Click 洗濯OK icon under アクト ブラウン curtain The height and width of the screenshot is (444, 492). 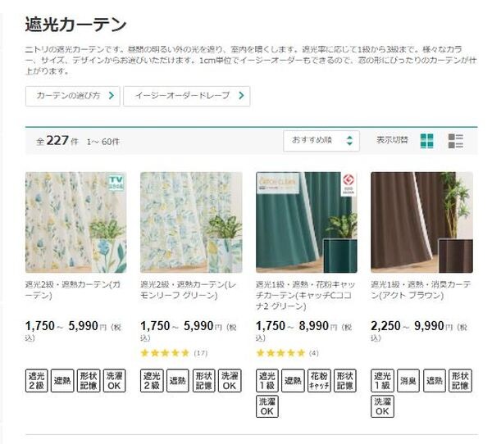(x=382, y=406)
